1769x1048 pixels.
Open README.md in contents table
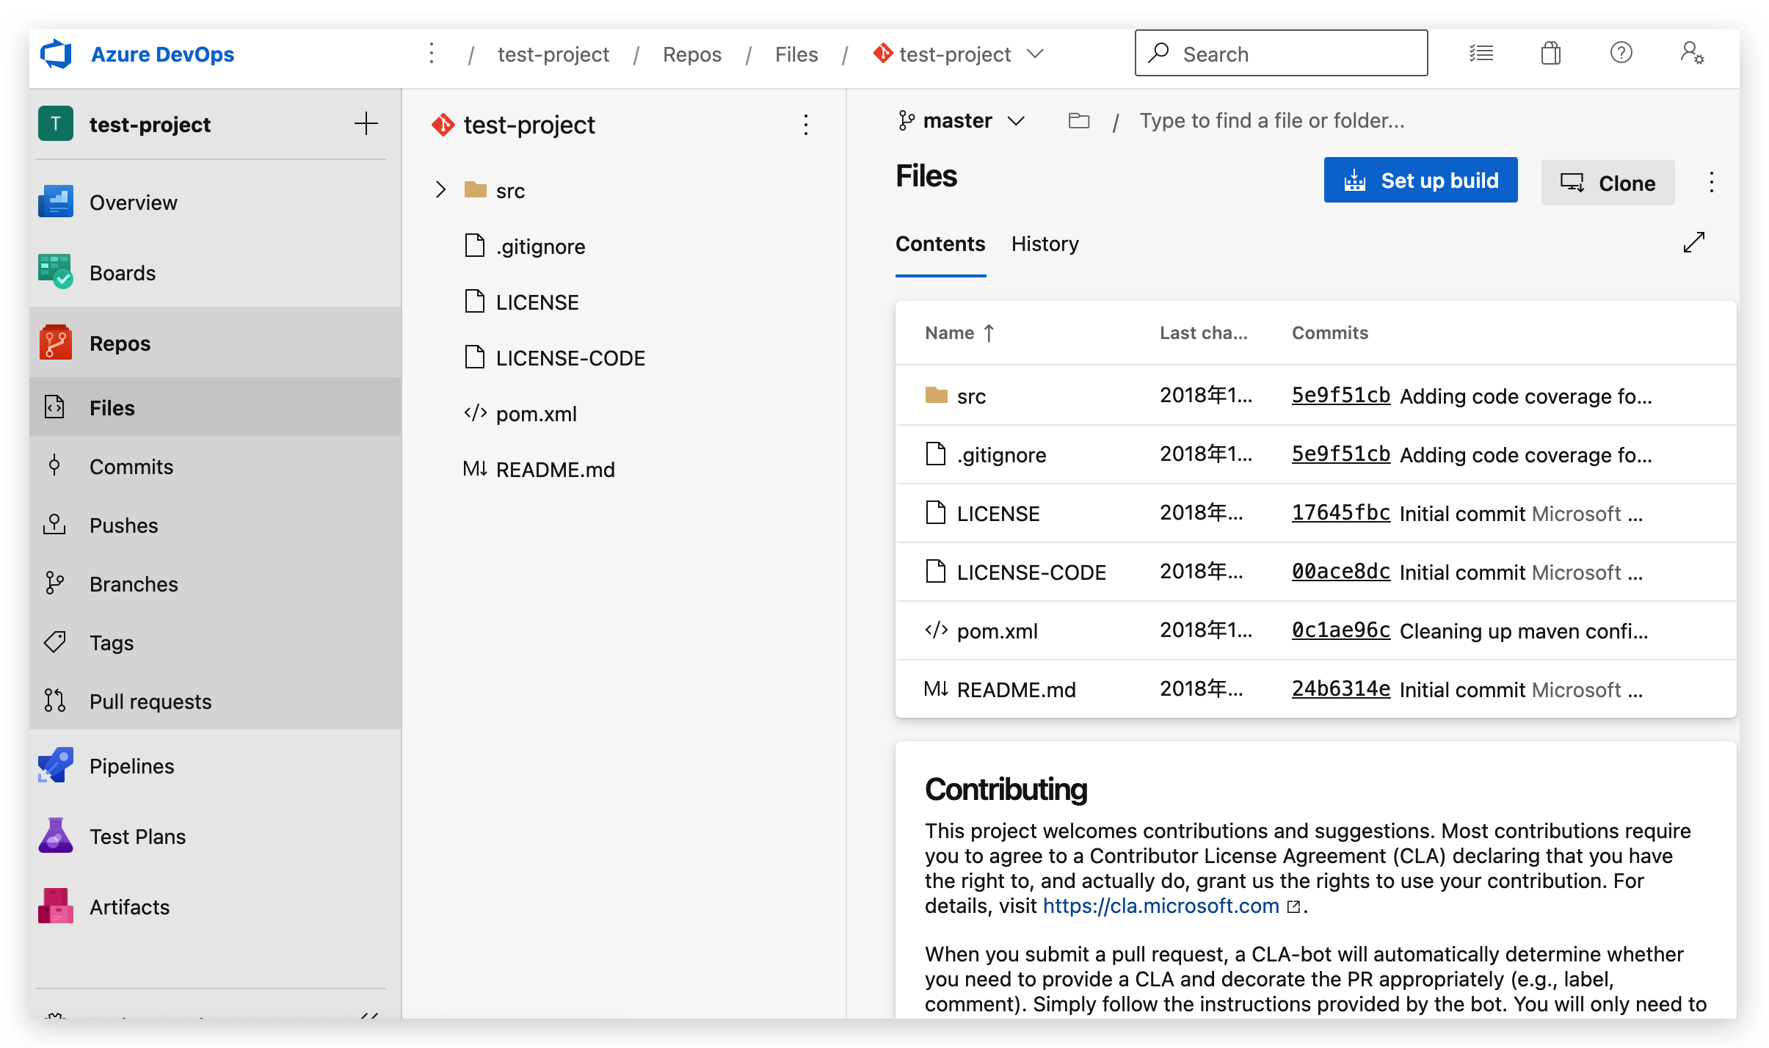1017,690
